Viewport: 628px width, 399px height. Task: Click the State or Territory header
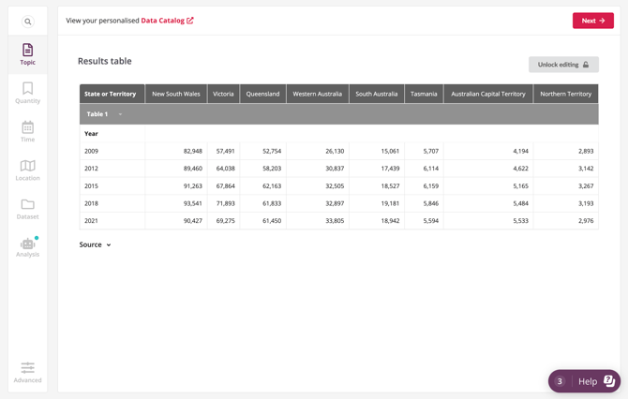[x=111, y=94]
